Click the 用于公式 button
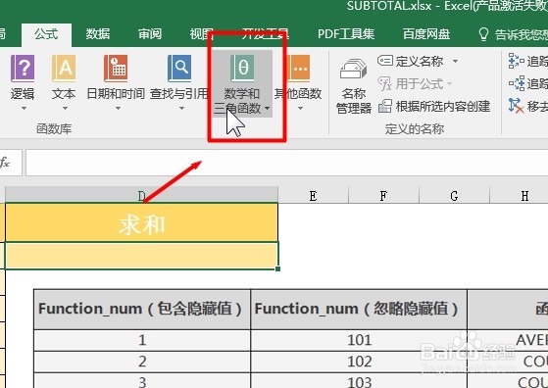 tap(411, 84)
